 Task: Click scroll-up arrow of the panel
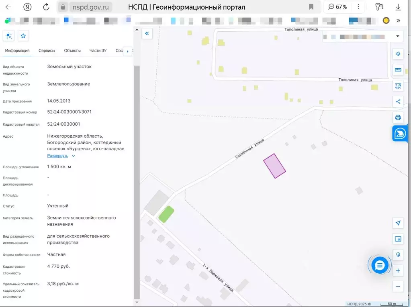[x=137, y=30]
